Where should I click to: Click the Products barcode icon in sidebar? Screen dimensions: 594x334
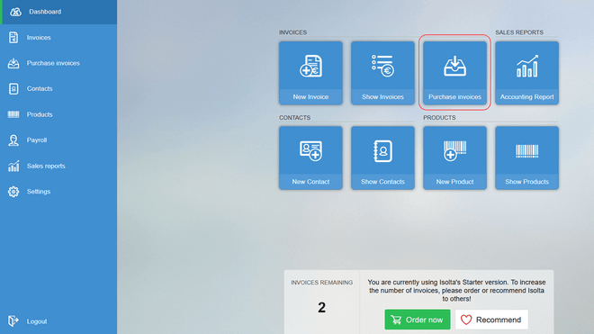click(x=13, y=114)
